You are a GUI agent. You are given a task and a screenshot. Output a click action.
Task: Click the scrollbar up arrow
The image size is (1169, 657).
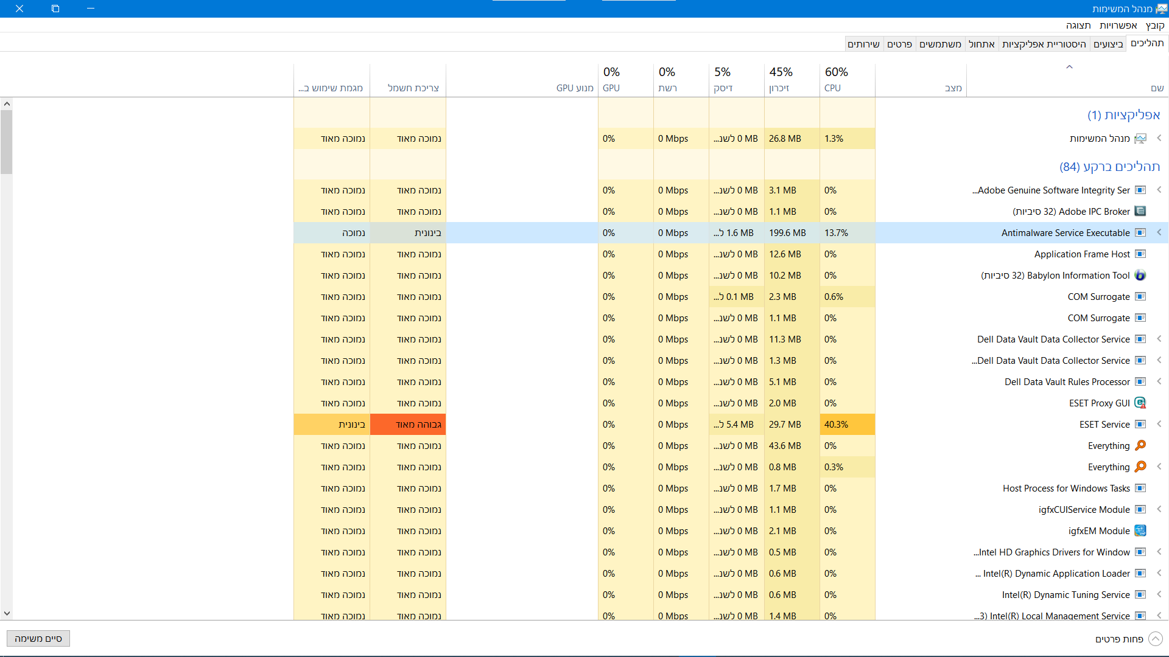pyautogui.click(x=6, y=104)
